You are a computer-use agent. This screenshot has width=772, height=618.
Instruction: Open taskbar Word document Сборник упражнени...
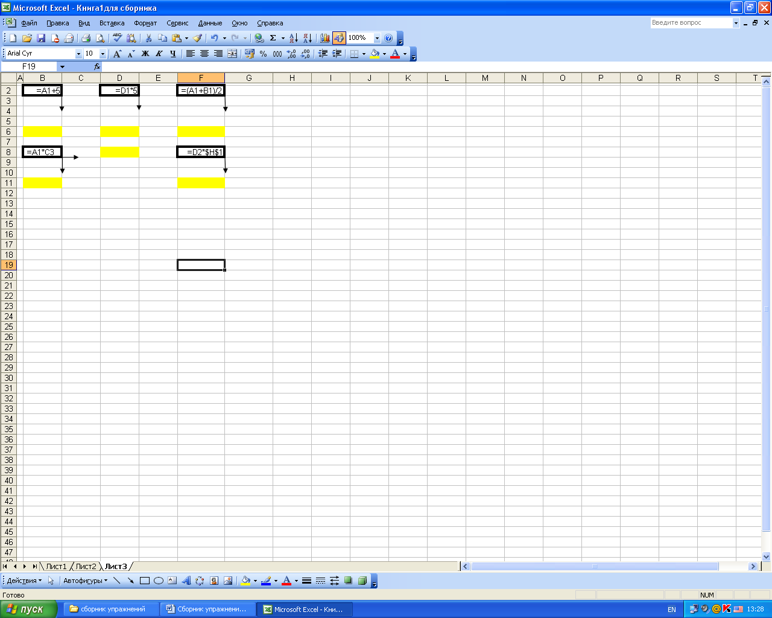pyautogui.click(x=208, y=609)
